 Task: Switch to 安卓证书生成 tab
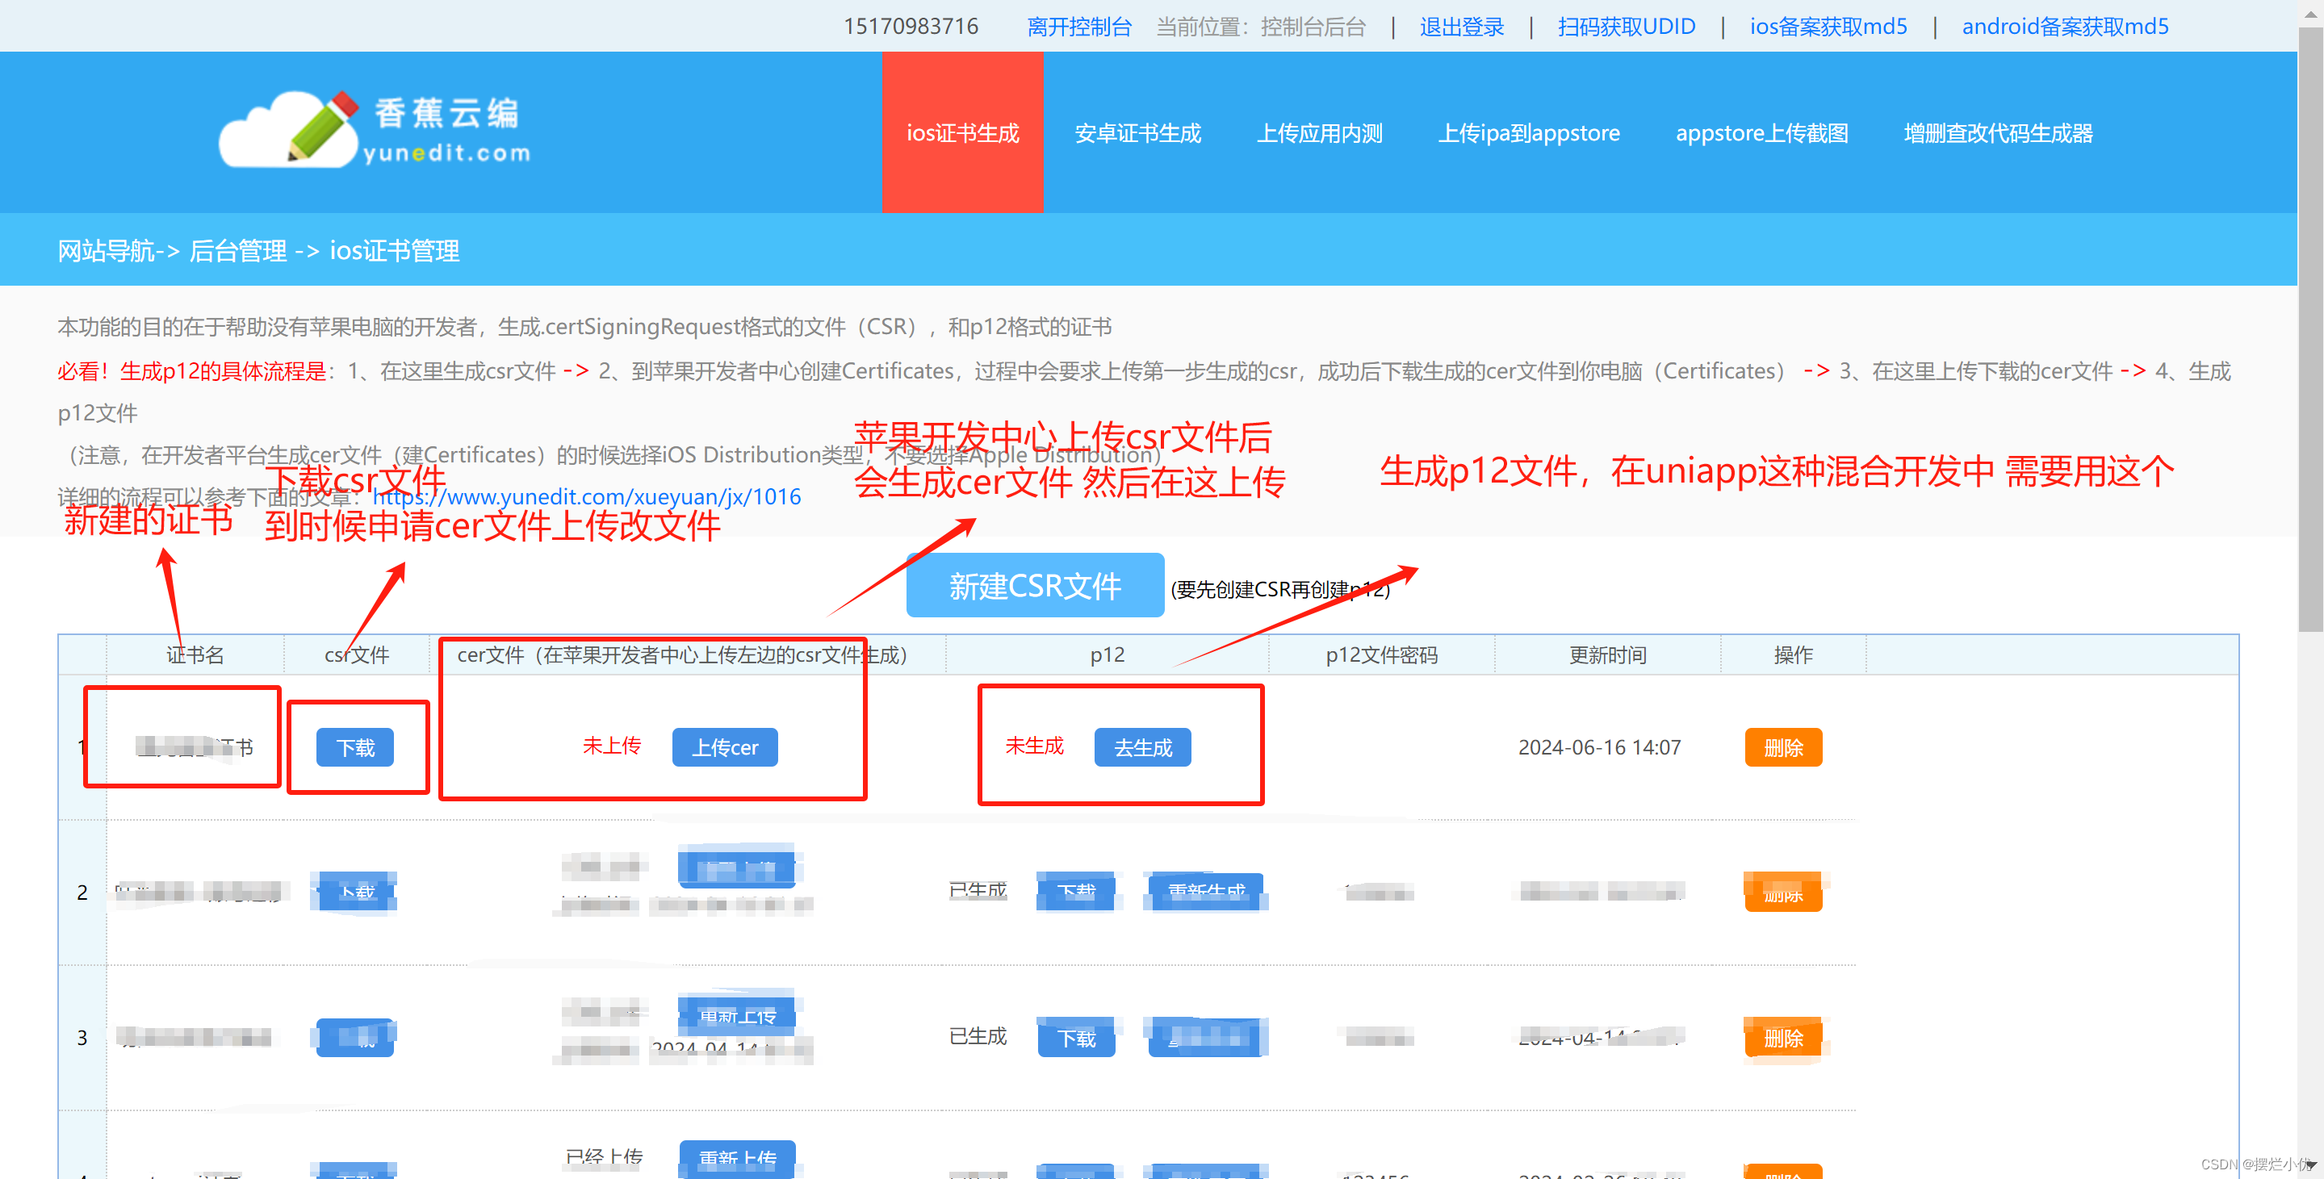point(1137,133)
